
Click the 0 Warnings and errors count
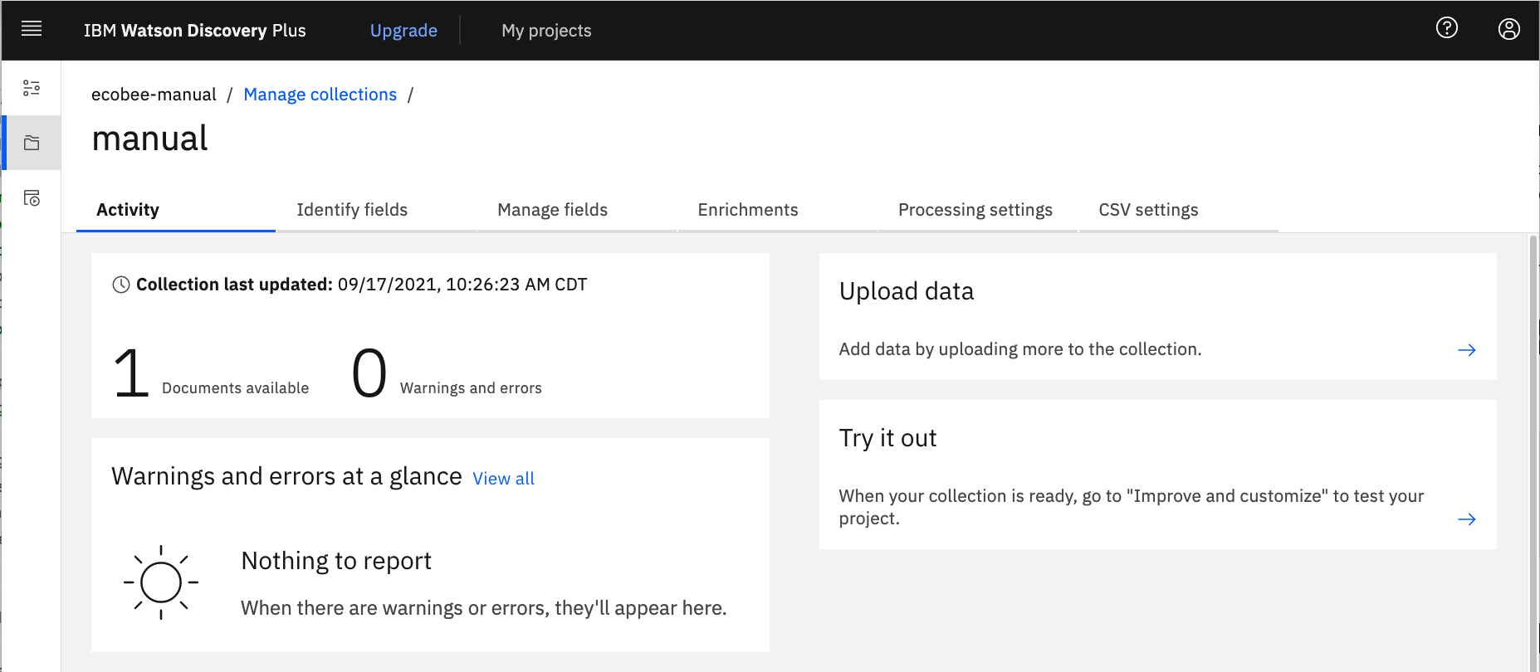coord(447,374)
